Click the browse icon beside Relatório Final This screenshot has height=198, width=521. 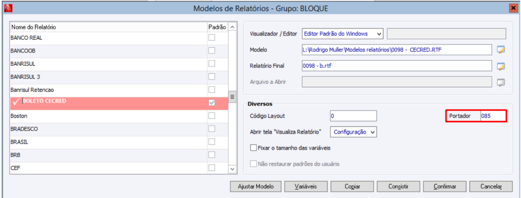point(501,66)
